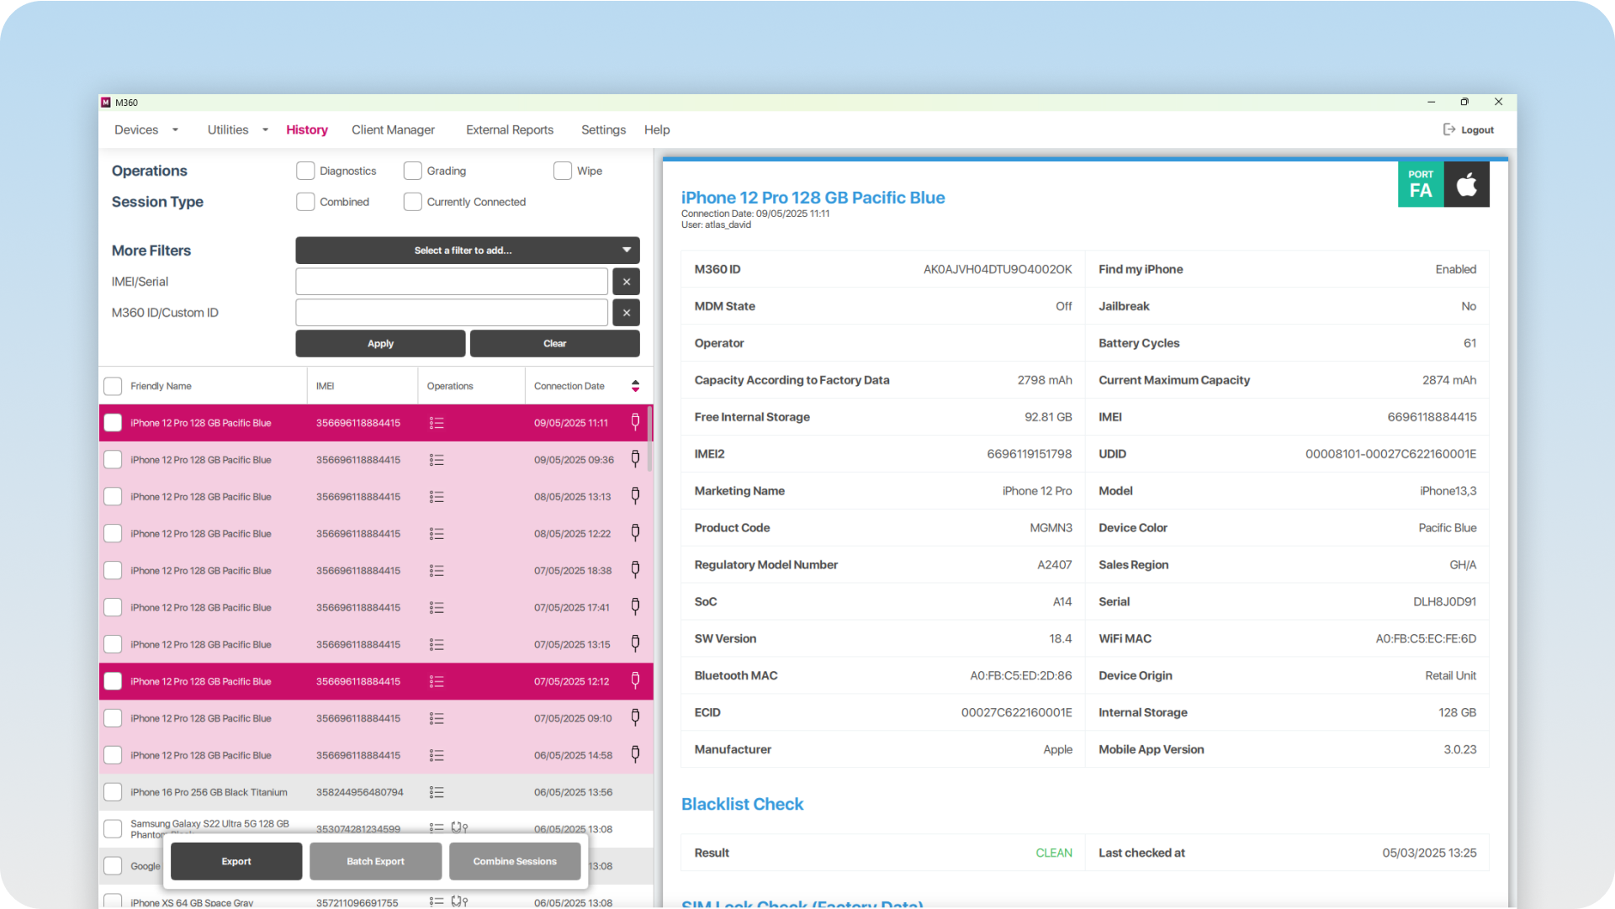Switch to External Reports menu item
The height and width of the screenshot is (909, 1615).
pyautogui.click(x=510, y=129)
